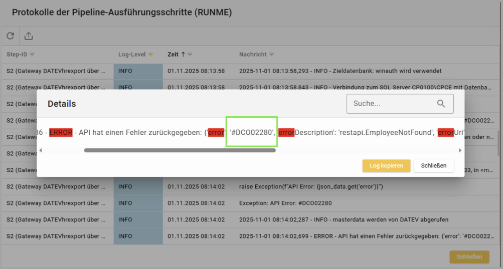Click the horizontal scrollbar thumb in Details
503x269 pixels.
point(180,150)
